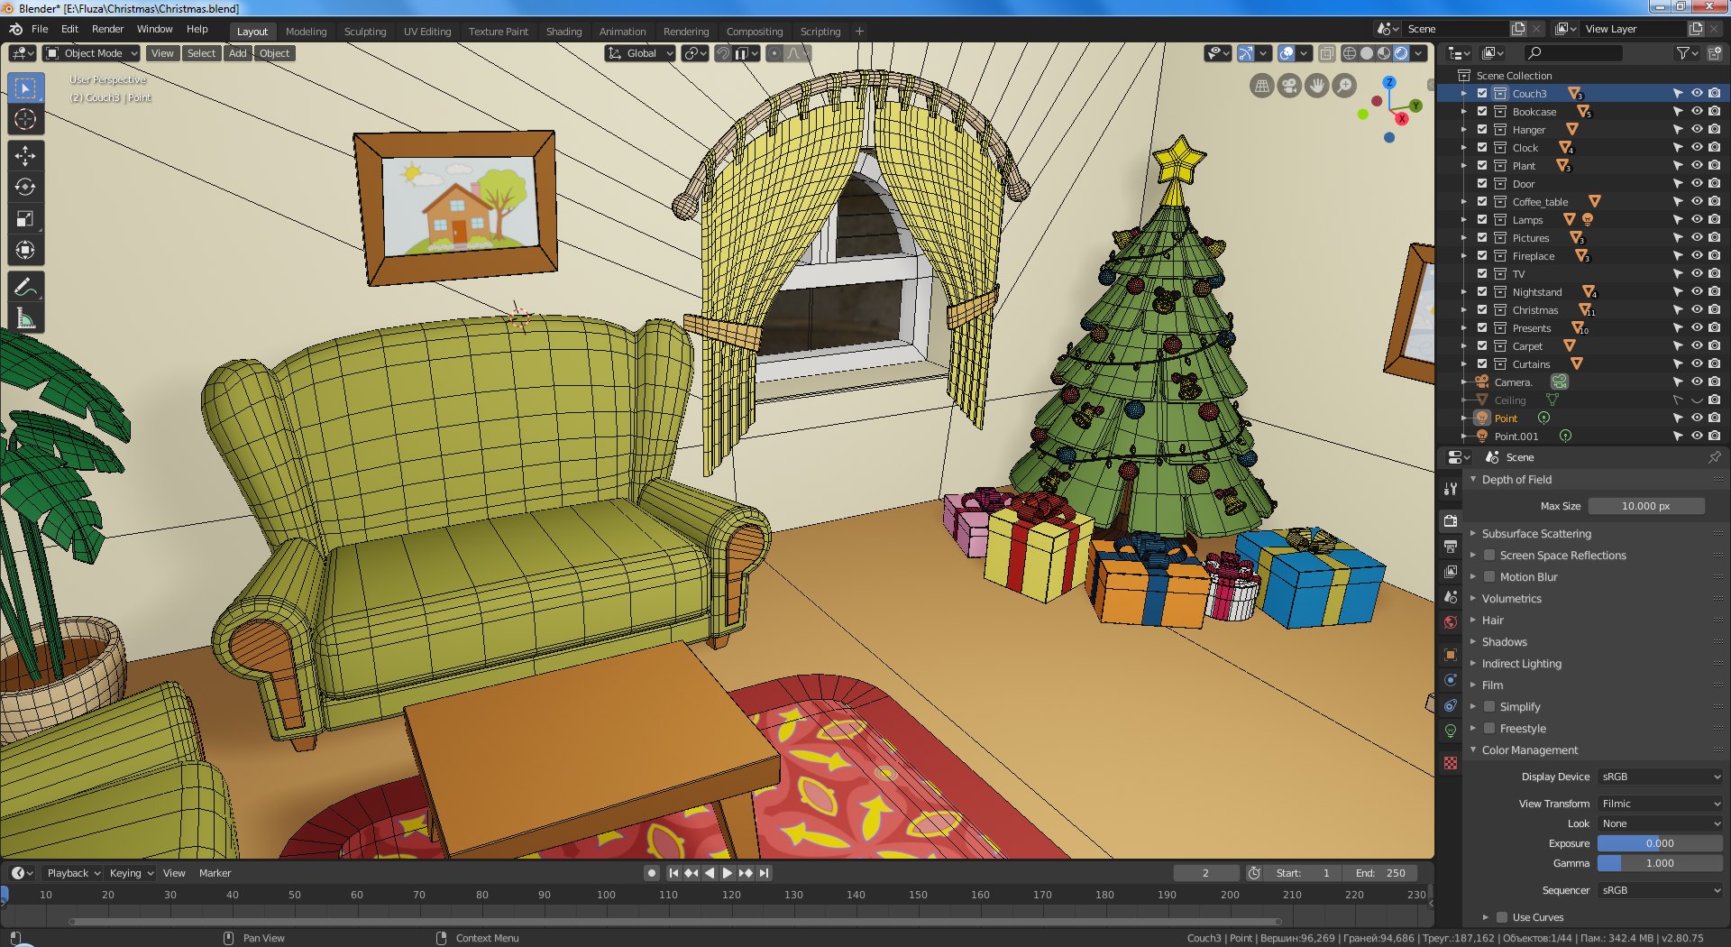Open View Transform Filmic dropdown

click(1660, 804)
